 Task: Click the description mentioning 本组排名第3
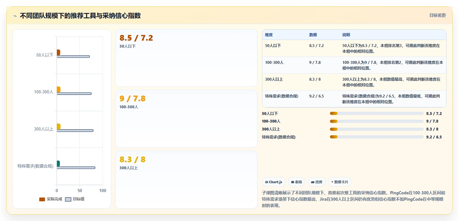(x=391, y=48)
